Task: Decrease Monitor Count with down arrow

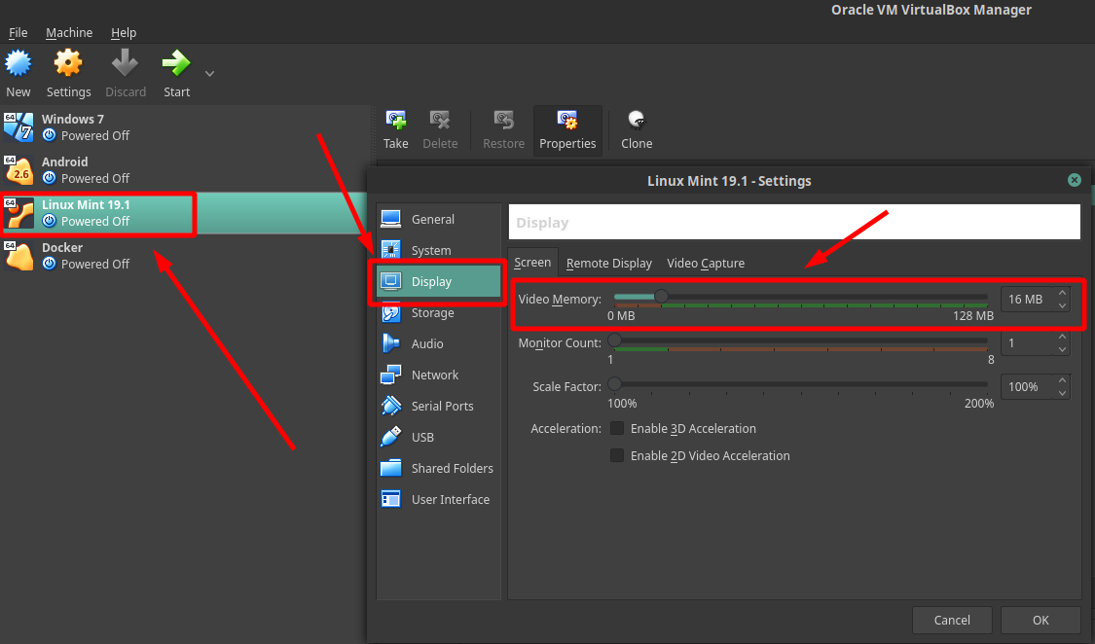Action: coord(1062,349)
